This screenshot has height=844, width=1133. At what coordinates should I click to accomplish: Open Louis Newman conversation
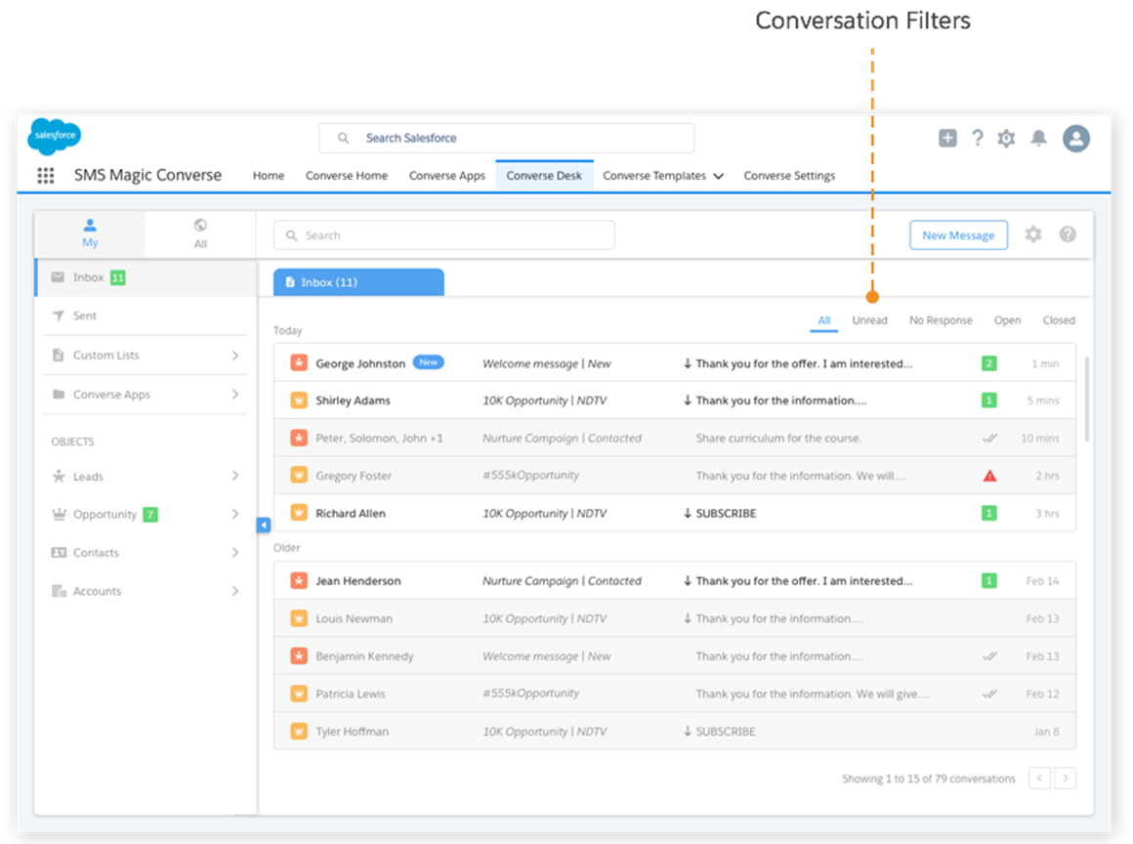point(674,618)
